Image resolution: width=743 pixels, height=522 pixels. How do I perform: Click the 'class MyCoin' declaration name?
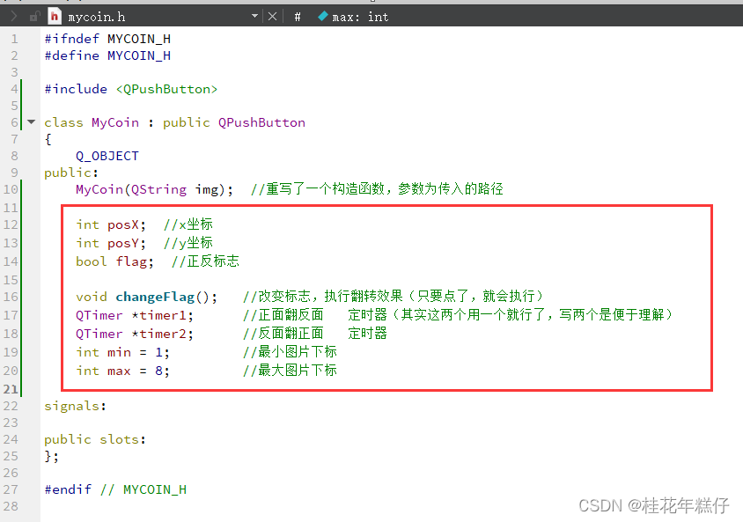(x=115, y=122)
